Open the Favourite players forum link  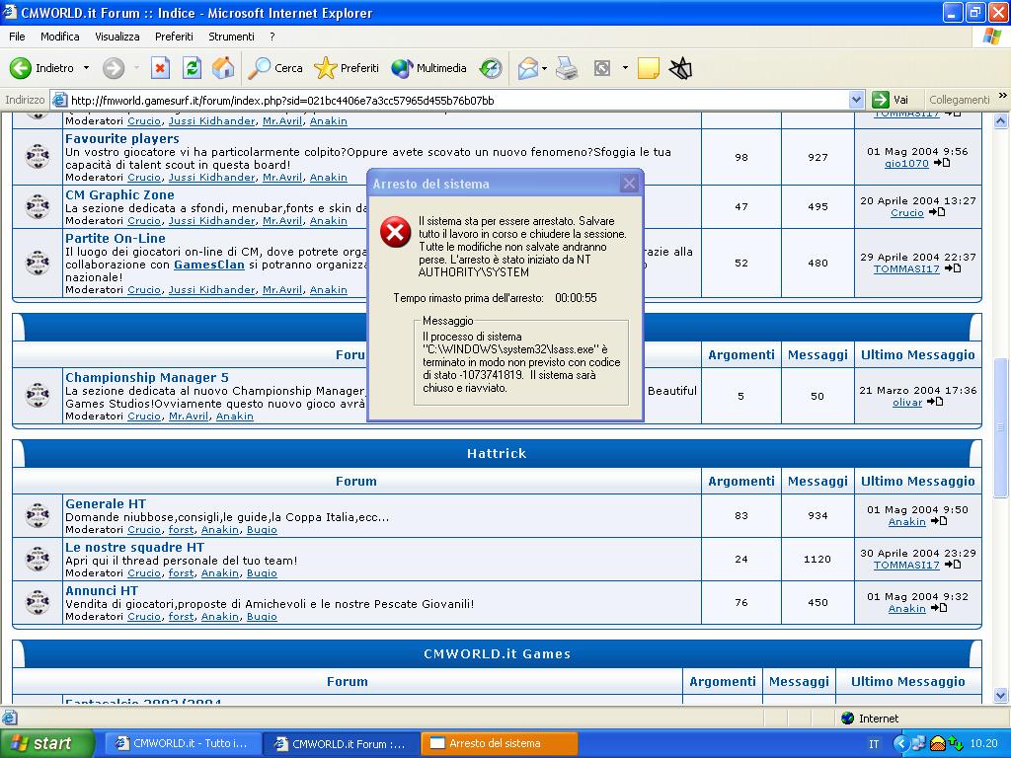coord(121,138)
